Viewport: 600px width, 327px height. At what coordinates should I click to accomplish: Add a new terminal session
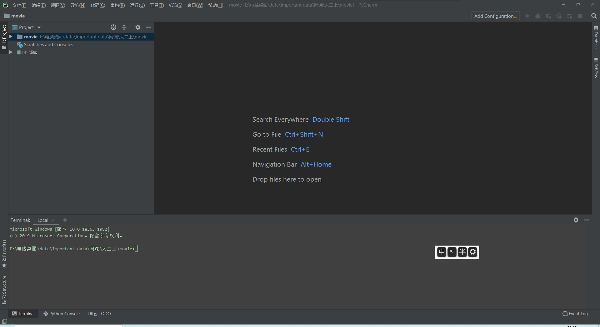65,220
